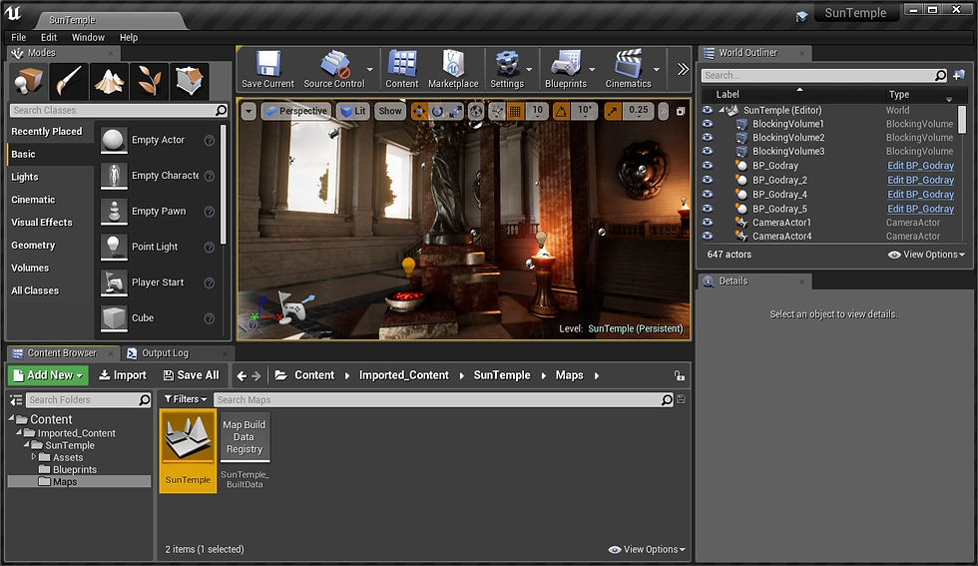Click the Settings gear toolbar icon
This screenshot has height=566, width=978.
[507, 64]
